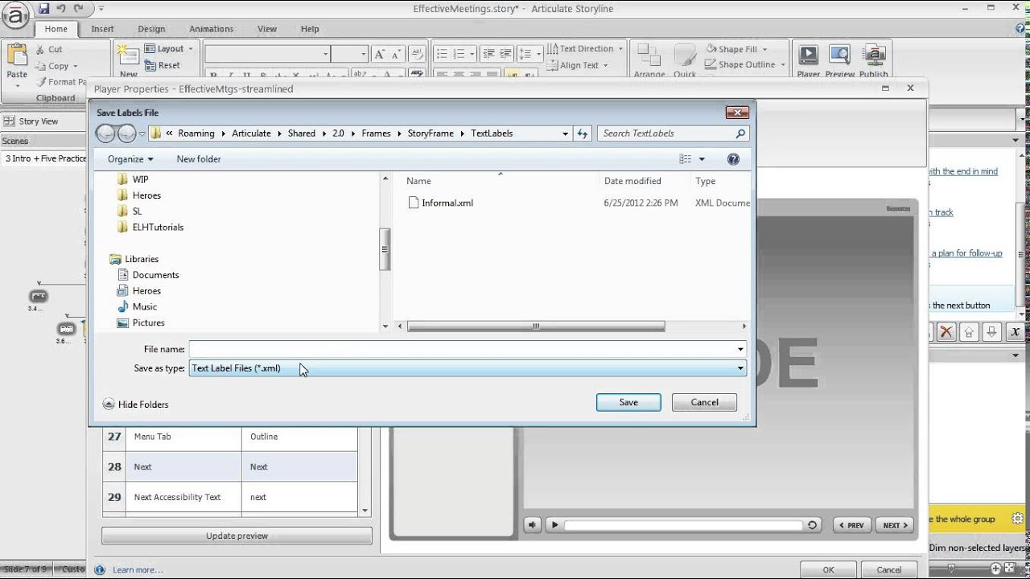This screenshot has height=579, width=1030.
Task: Open the font name combo box
Action: click(x=268, y=54)
